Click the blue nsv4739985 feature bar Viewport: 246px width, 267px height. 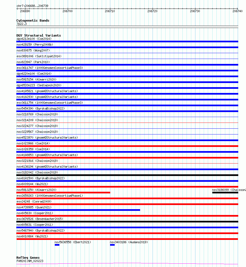[78, 210]
